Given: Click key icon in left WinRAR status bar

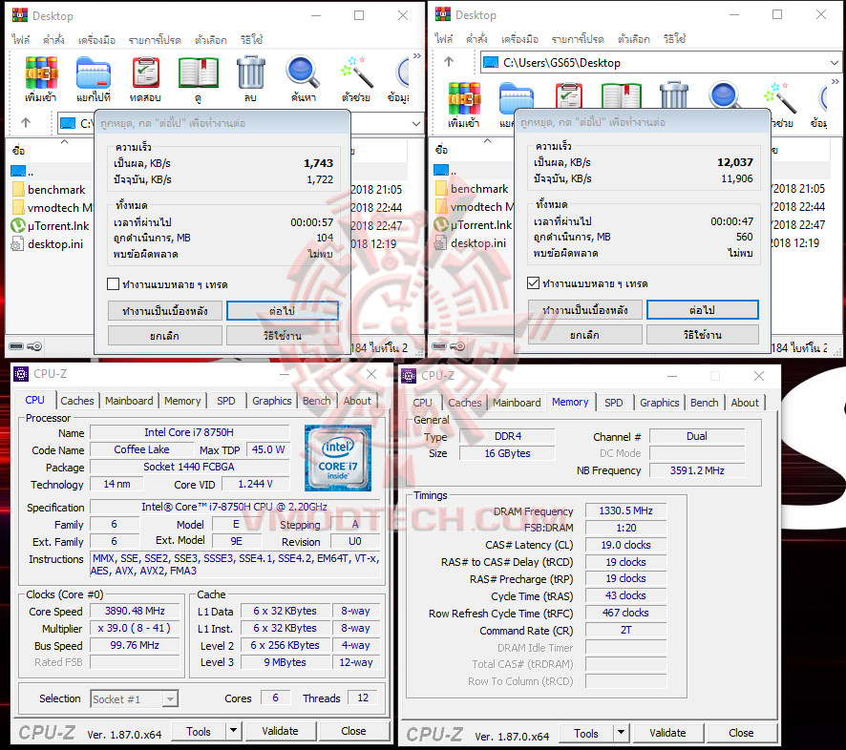Looking at the screenshot, I should (34, 346).
